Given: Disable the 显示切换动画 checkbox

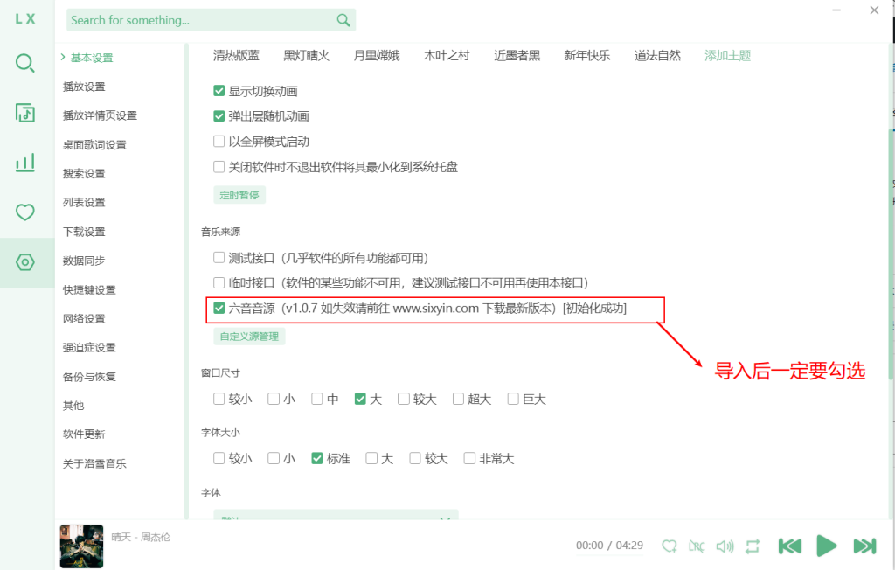Looking at the screenshot, I should pos(219,89).
